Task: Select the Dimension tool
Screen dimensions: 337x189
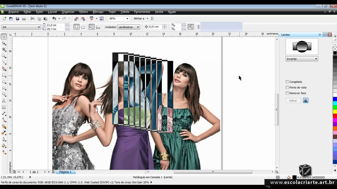Action: pos(4,114)
